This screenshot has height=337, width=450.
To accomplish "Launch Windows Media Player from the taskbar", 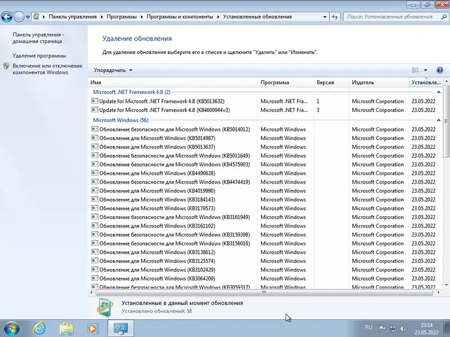I will click(93, 329).
